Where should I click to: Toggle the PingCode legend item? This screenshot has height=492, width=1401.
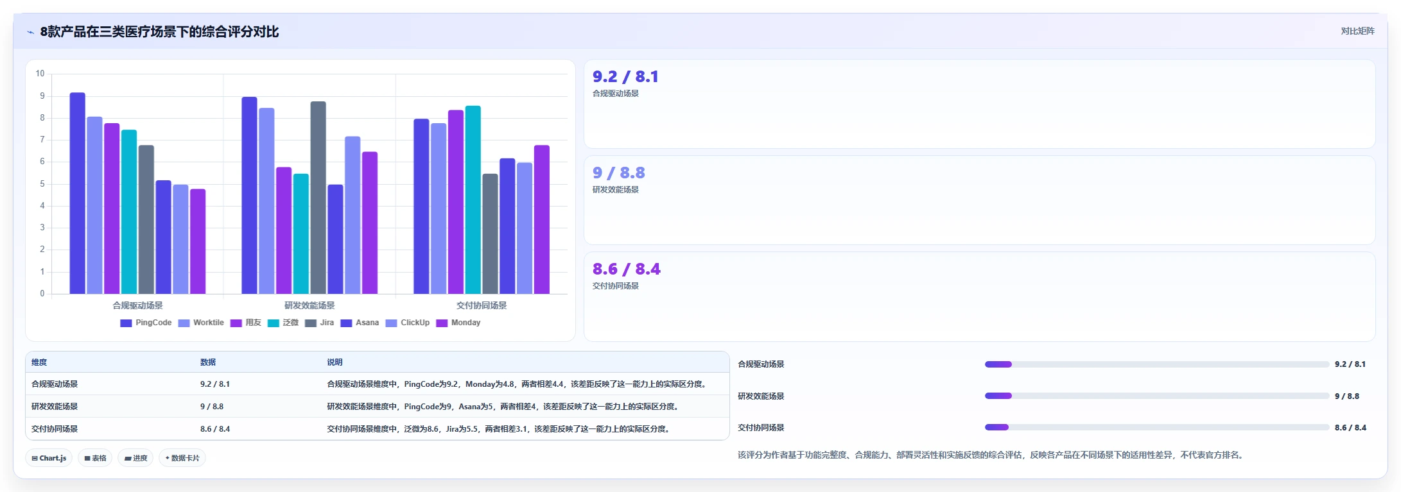click(146, 323)
